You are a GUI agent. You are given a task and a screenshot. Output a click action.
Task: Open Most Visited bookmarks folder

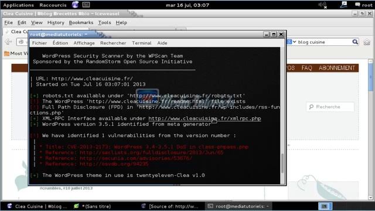(16, 53)
